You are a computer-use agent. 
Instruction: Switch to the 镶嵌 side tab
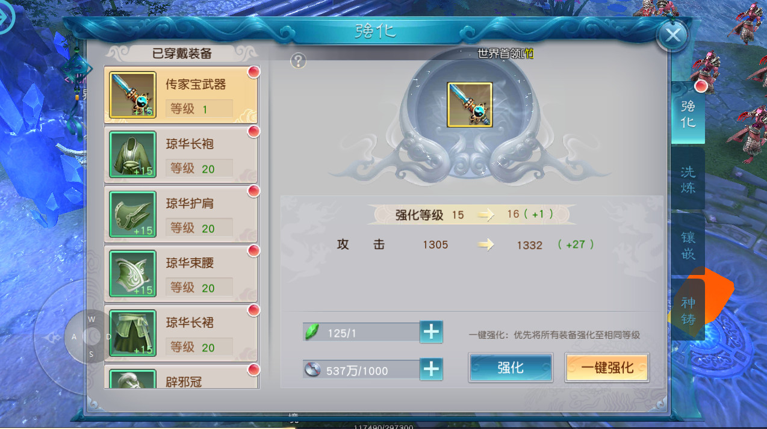688,245
